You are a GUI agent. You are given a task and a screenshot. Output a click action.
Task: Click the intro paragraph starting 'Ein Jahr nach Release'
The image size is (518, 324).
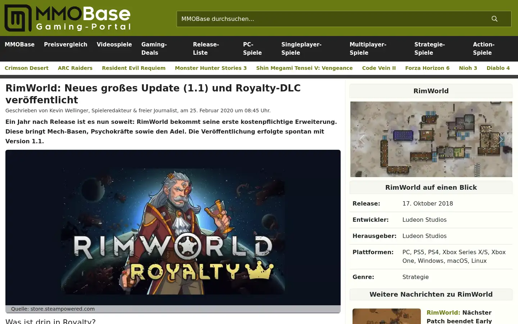pyautogui.click(x=171, y=131)
